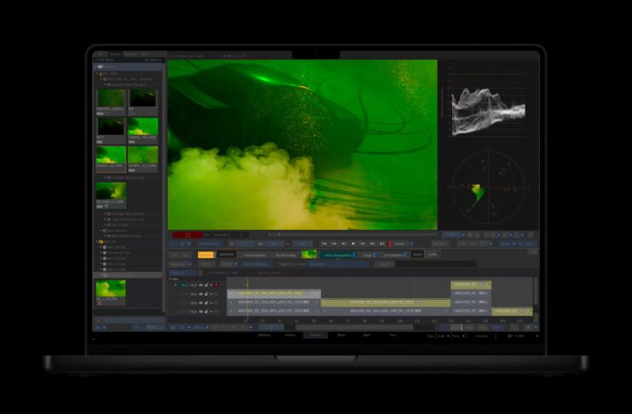Open the Colour Management tab
This screenshot has height=414, width=632.
click(x=335, y=254)
